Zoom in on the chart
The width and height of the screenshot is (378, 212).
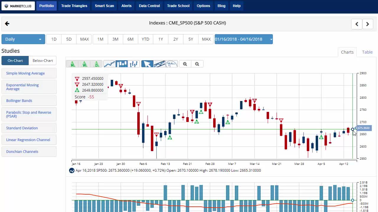click(185, 64)
